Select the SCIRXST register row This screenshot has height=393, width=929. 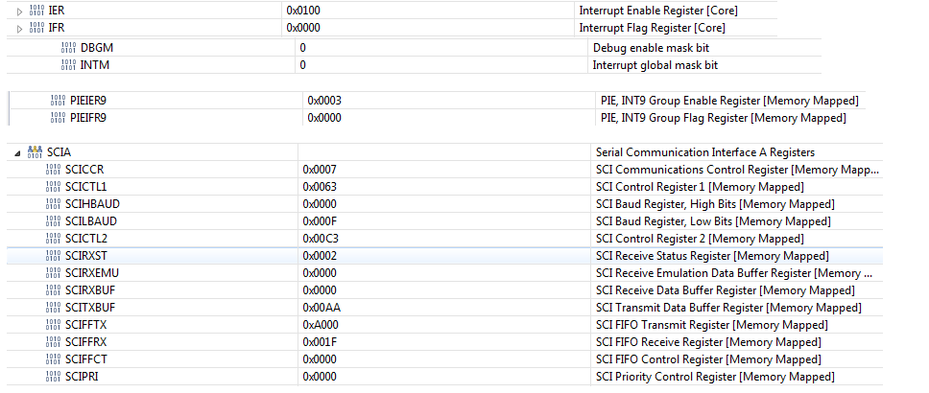click(x=88, y=256)
